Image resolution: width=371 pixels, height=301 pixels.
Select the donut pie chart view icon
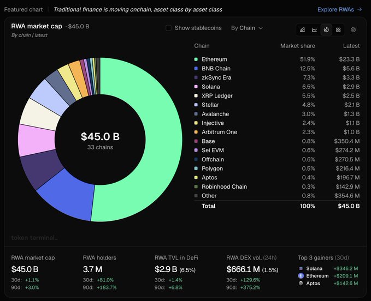pos(326,30)
